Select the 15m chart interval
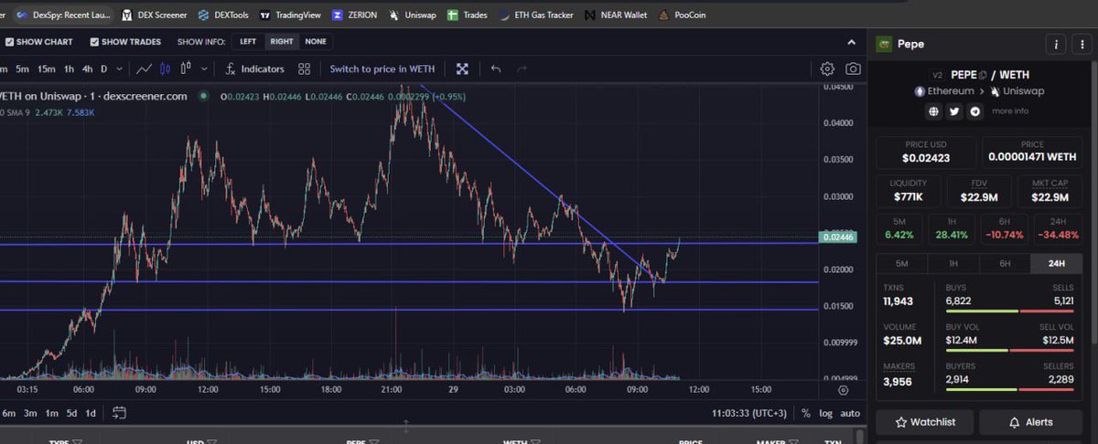Screen dimensions: 1098x444 46,69
